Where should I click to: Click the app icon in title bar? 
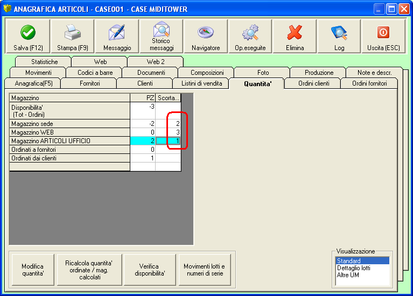[x=8, y=9]
